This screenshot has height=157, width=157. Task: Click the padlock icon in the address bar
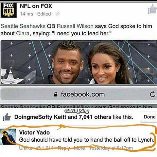point(56,95)
